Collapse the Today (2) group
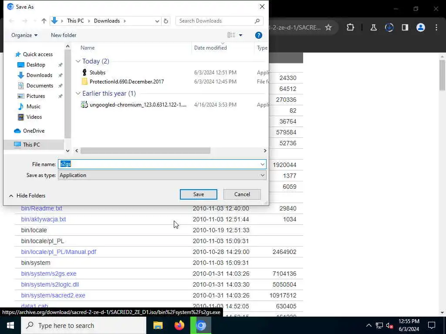 coord(78,61)
